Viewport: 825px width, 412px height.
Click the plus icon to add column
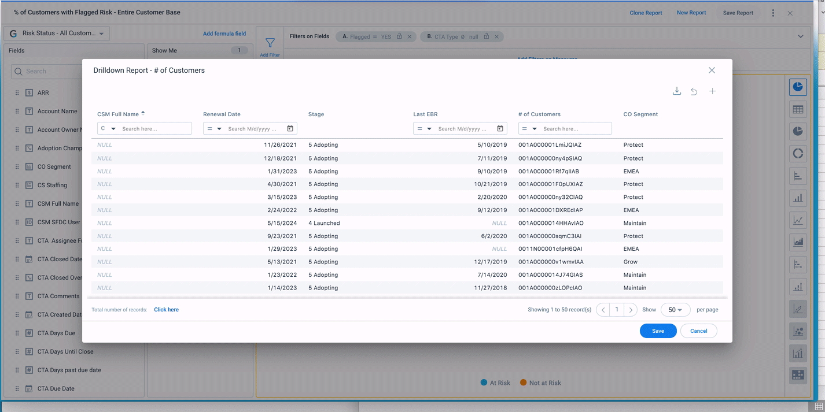[712, 91]
